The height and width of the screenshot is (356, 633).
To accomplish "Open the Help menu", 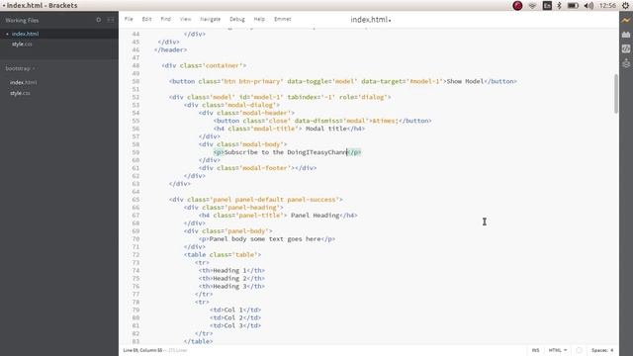I will (x=259, y=19).
